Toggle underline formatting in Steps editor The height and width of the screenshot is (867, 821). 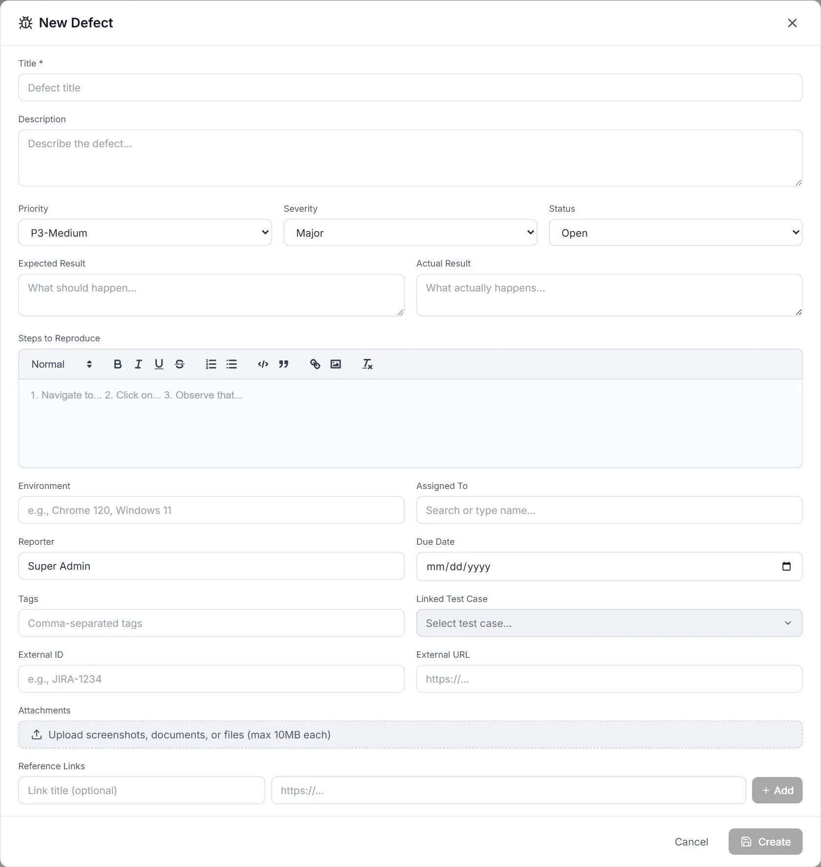[159, 364]
